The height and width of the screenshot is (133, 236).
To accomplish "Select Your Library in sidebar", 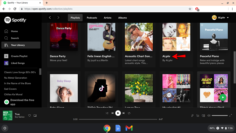I will pyautogui.click(x=21, y=45).
